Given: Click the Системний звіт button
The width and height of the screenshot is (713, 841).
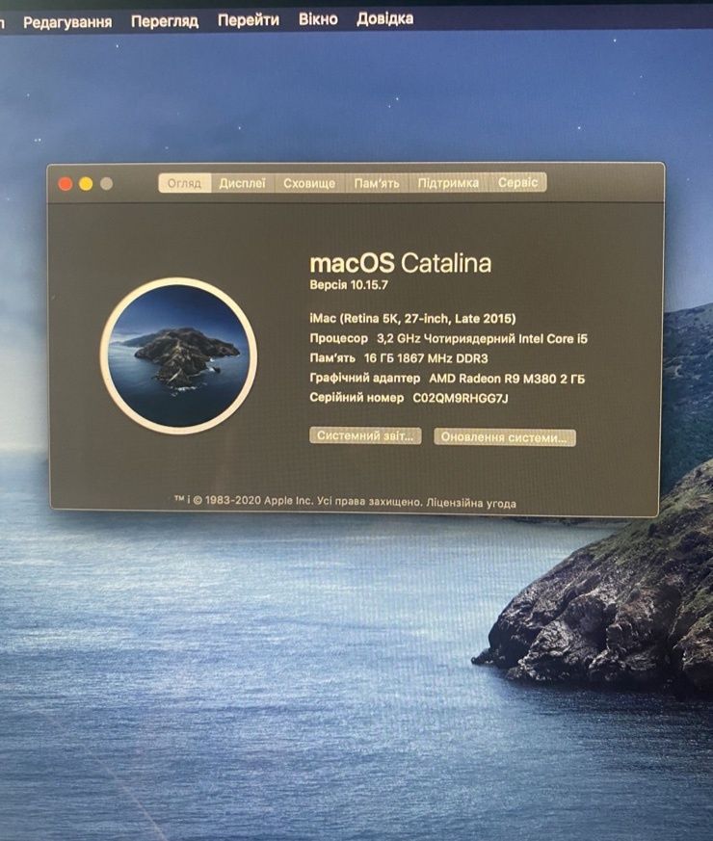Looking at the screenshot, I should 365,435.
